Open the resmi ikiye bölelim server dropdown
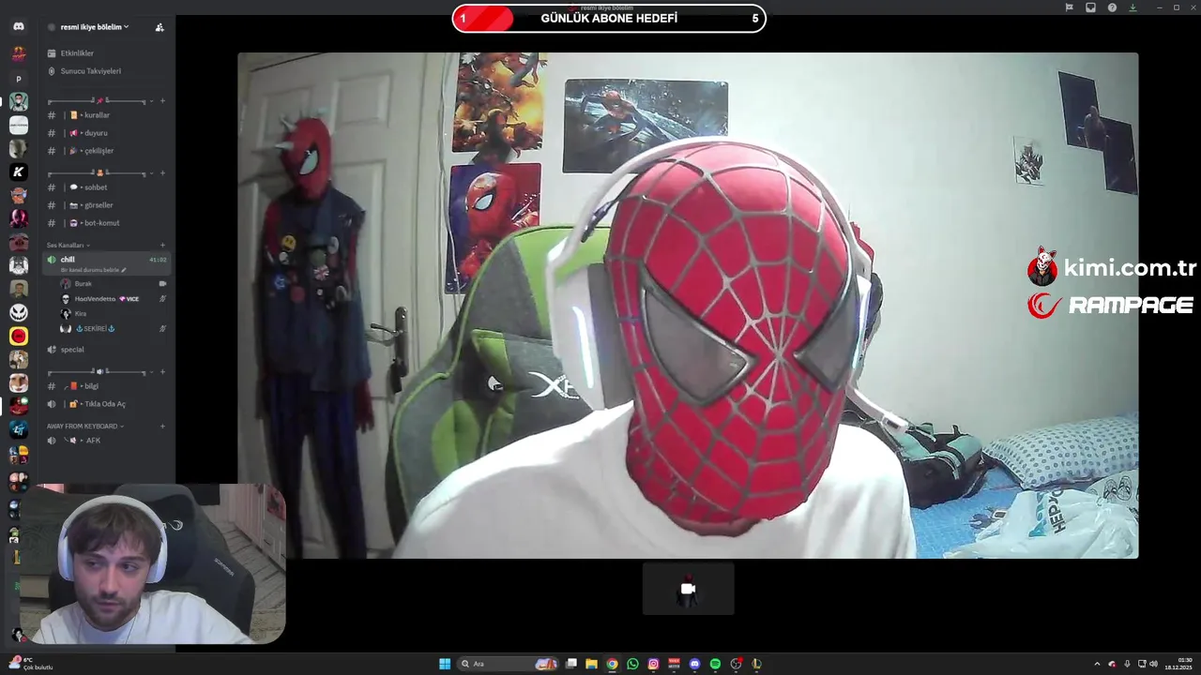Screen dimensions: 1201x675 (95, 27)
